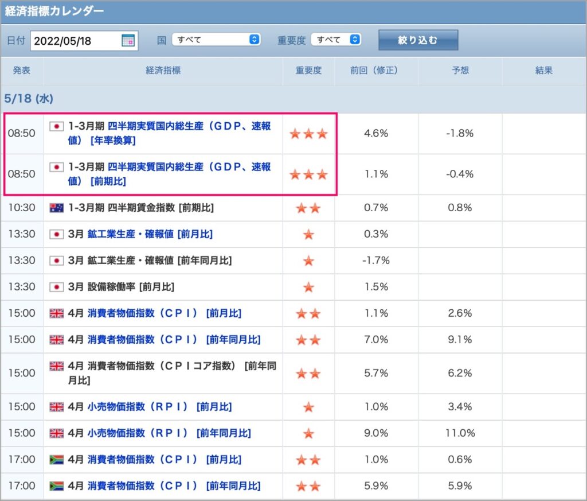Click the 4.6% previous value
The image size is (587, 501).
pos(376,133)
